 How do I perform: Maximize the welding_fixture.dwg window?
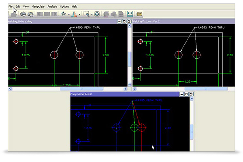pos(124,21)
